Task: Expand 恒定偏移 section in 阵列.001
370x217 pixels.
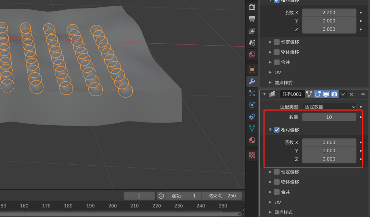Action: click(270, 172)
